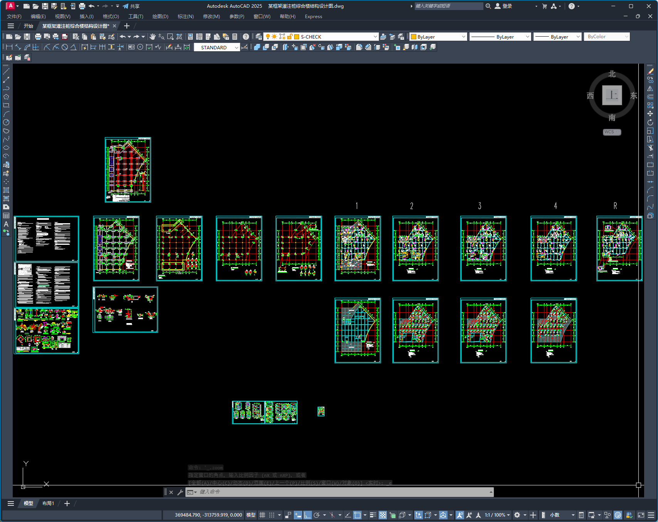Image resolution: width=658 pixels, height=522 pixels.
Task: Switch to the 布局1 layout tab
Action: click(48, 503)
